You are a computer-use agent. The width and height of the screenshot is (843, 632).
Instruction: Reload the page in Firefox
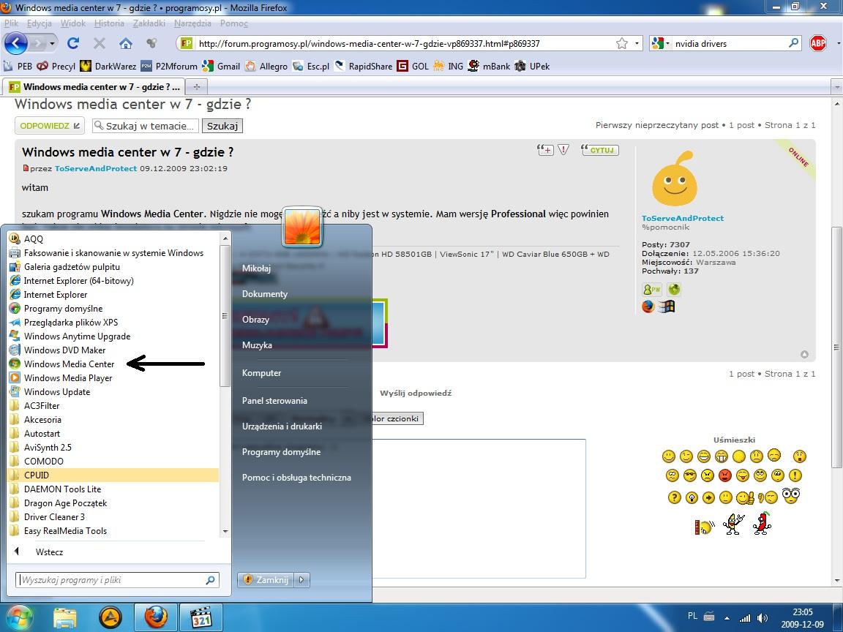coord(73,43)
